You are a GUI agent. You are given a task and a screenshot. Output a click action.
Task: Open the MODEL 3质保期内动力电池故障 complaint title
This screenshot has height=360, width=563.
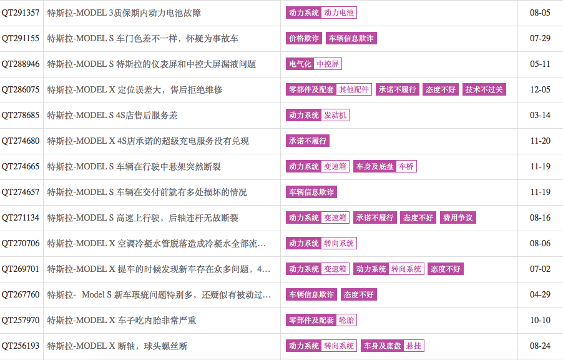click(x=124, y=13)
